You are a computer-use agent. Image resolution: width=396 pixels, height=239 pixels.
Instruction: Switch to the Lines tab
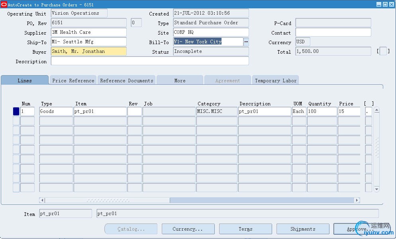tap(24, 80)
